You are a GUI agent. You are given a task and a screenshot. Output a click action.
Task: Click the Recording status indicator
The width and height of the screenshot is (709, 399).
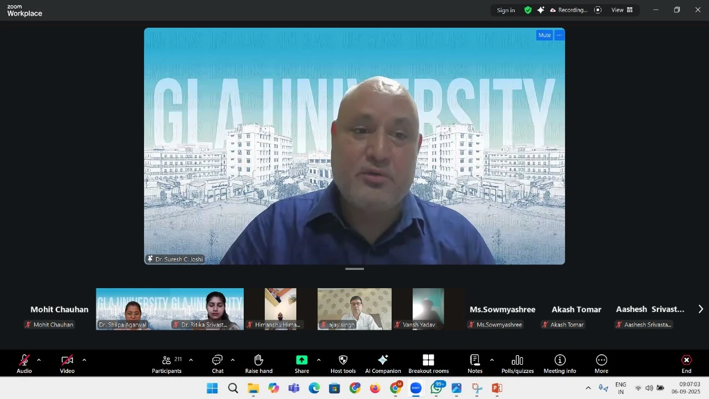coord(569,10)
